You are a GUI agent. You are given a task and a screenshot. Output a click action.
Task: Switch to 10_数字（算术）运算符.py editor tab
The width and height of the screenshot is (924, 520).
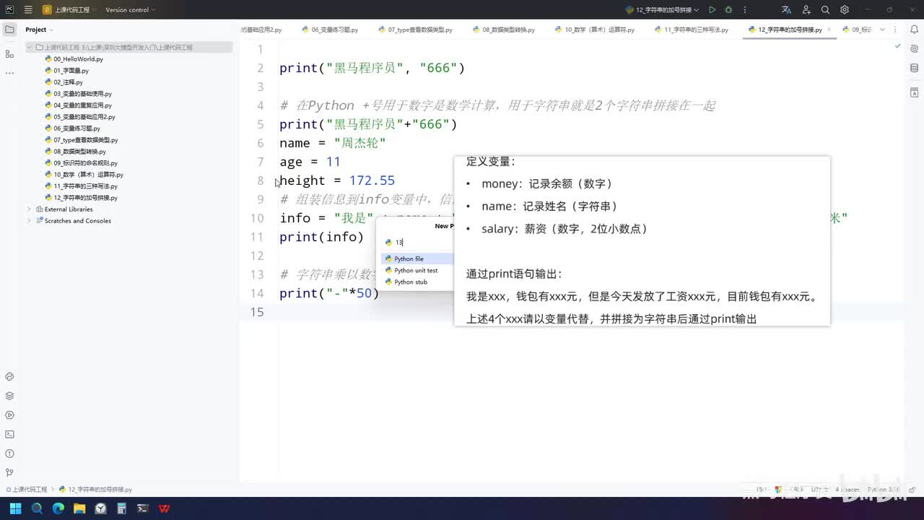point(594,30)
